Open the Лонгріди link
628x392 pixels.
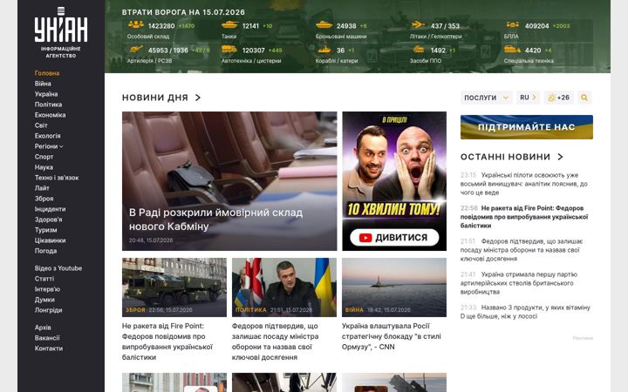click(48, 310)
